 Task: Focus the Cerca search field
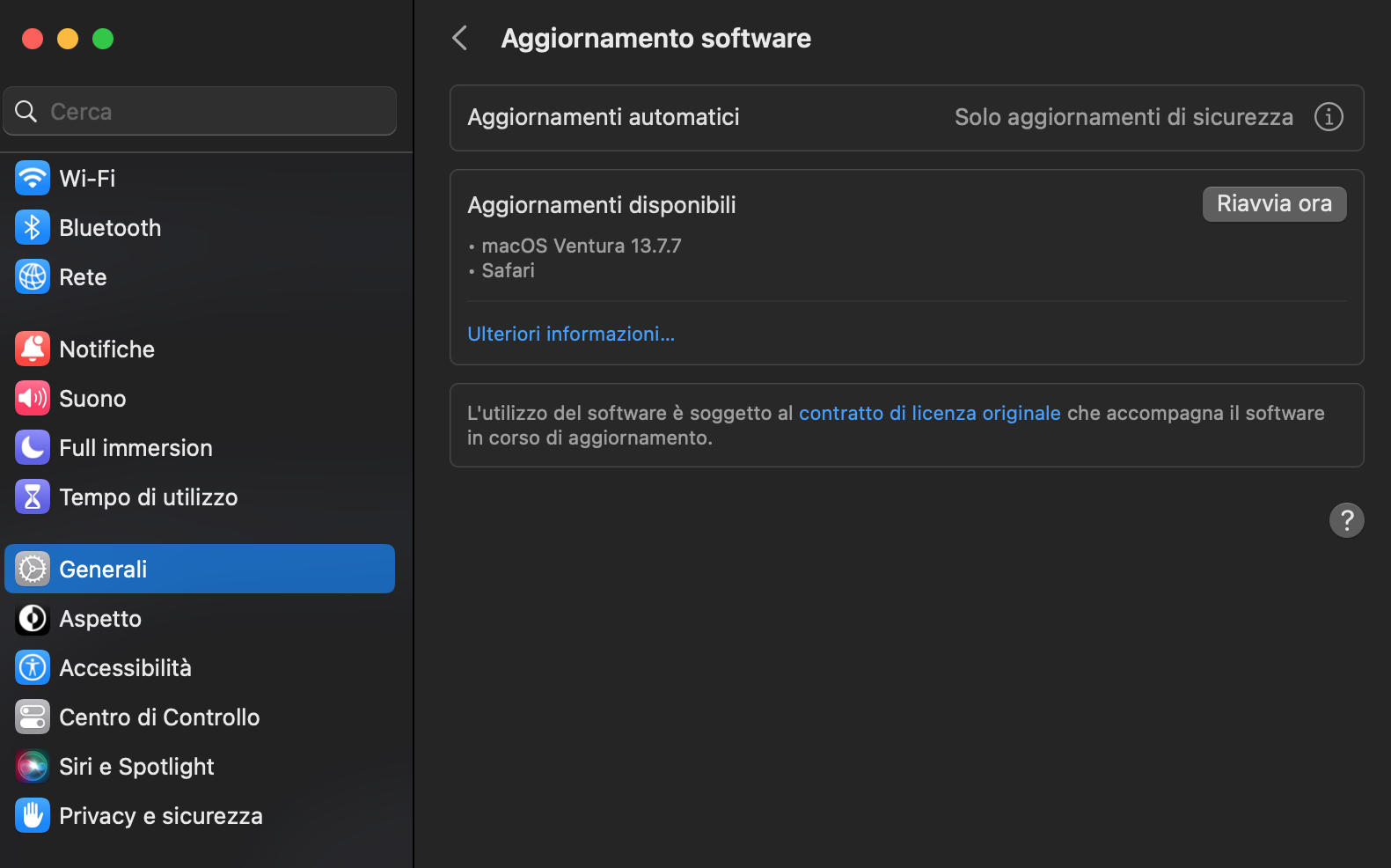(200, 111)
